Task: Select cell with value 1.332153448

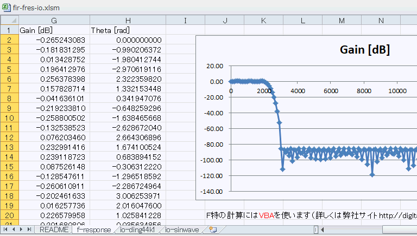Action: pyautogui.click(x=128, y=89)
